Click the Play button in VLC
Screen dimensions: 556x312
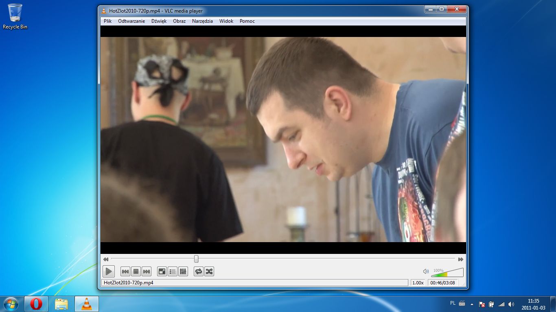(x=108, y=271)
